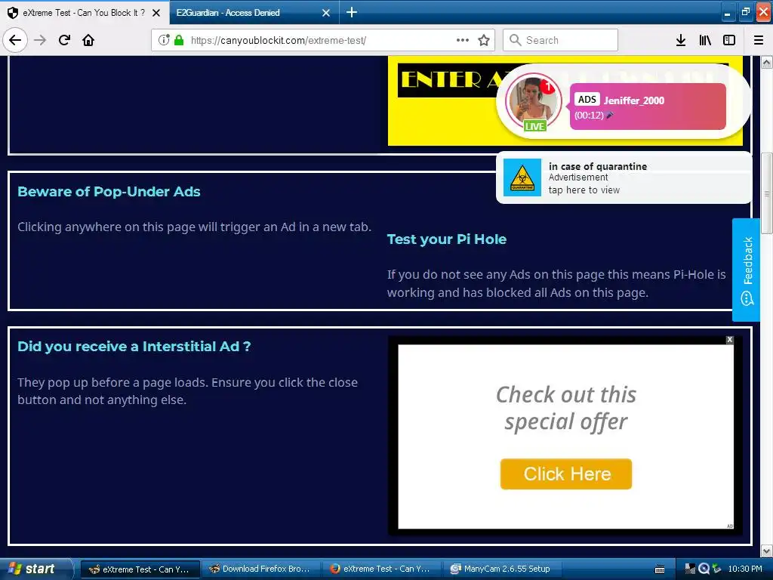Click the quarantine biohazard icon
The width and height of the screenshot is (773, 580).
(x=522, y=177)
